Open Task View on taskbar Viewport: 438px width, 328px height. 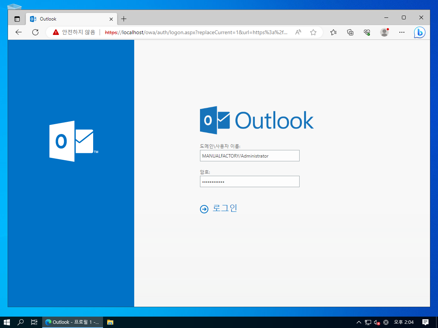pos(34,322)
